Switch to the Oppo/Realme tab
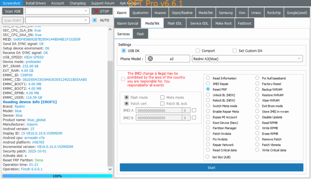The height and width of the screenshot is (179, 311). (182, 13)
